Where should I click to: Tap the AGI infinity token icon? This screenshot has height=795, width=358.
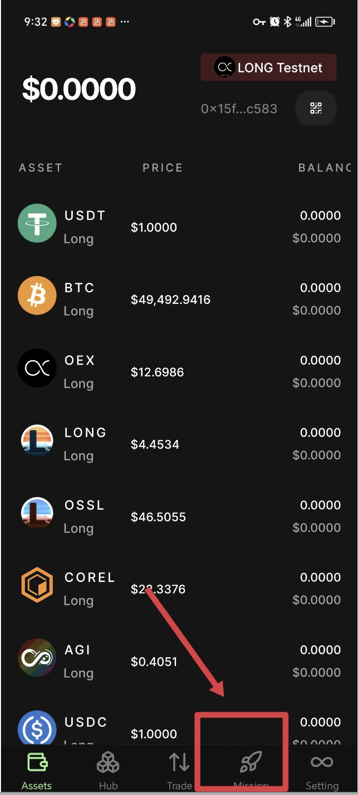37,657
